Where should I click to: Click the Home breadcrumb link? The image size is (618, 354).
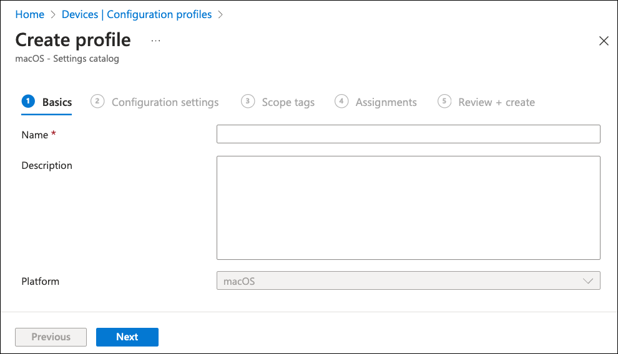(x=29, y=14)
